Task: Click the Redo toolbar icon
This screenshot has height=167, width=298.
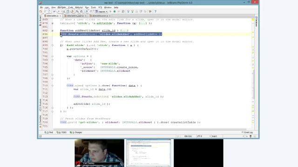Action: 59,12
